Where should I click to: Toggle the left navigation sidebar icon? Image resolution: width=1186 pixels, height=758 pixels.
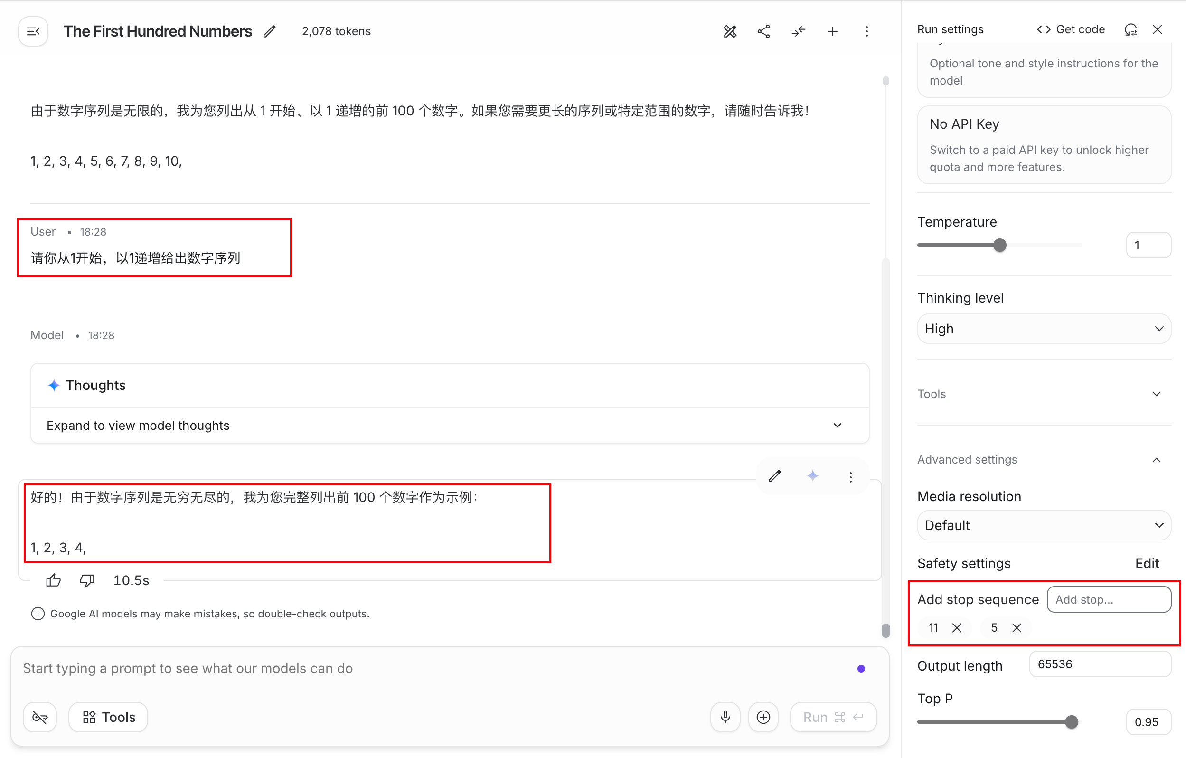(x=33, y=31)
